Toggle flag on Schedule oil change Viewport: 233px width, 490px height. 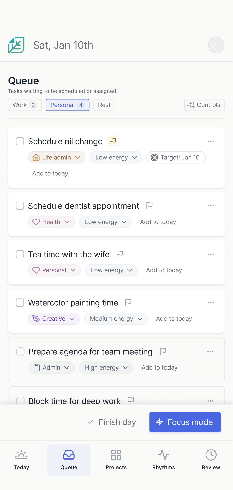(x=113, y=141)
